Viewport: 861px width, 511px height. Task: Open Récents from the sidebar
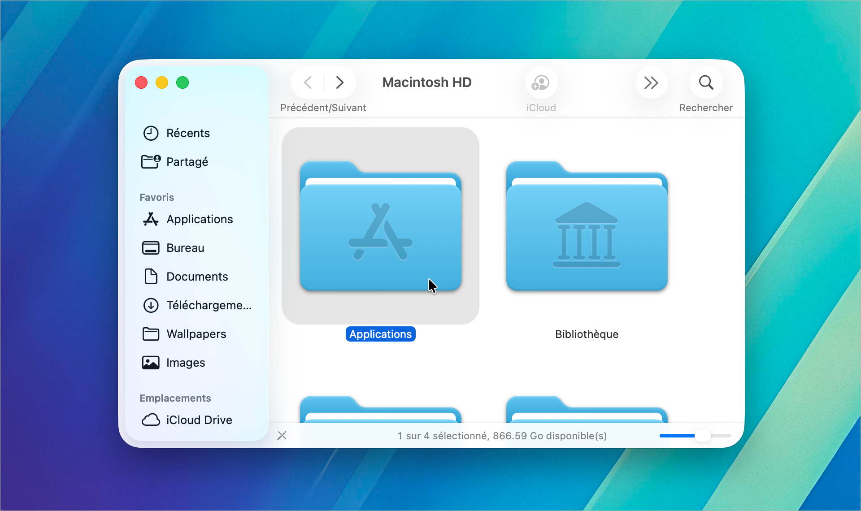188,133
